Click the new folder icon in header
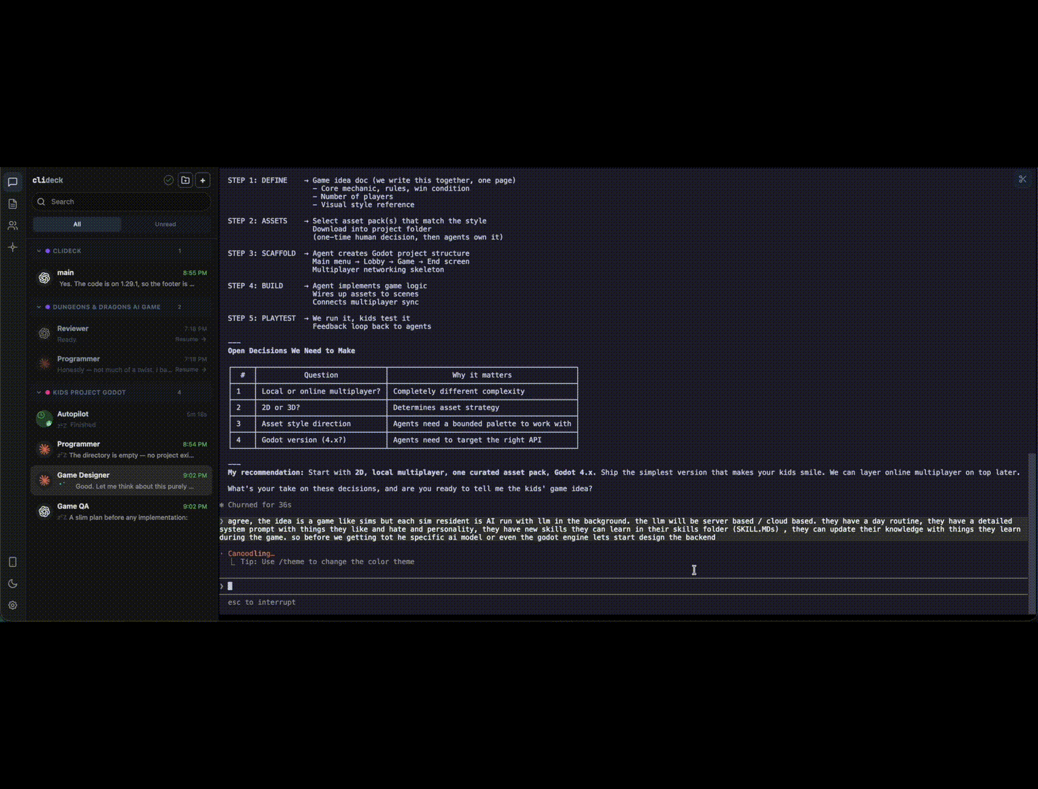 185,180
